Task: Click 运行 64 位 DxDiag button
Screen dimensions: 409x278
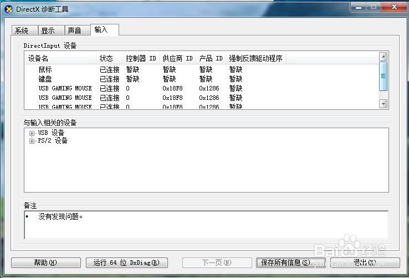Action: 127,262
